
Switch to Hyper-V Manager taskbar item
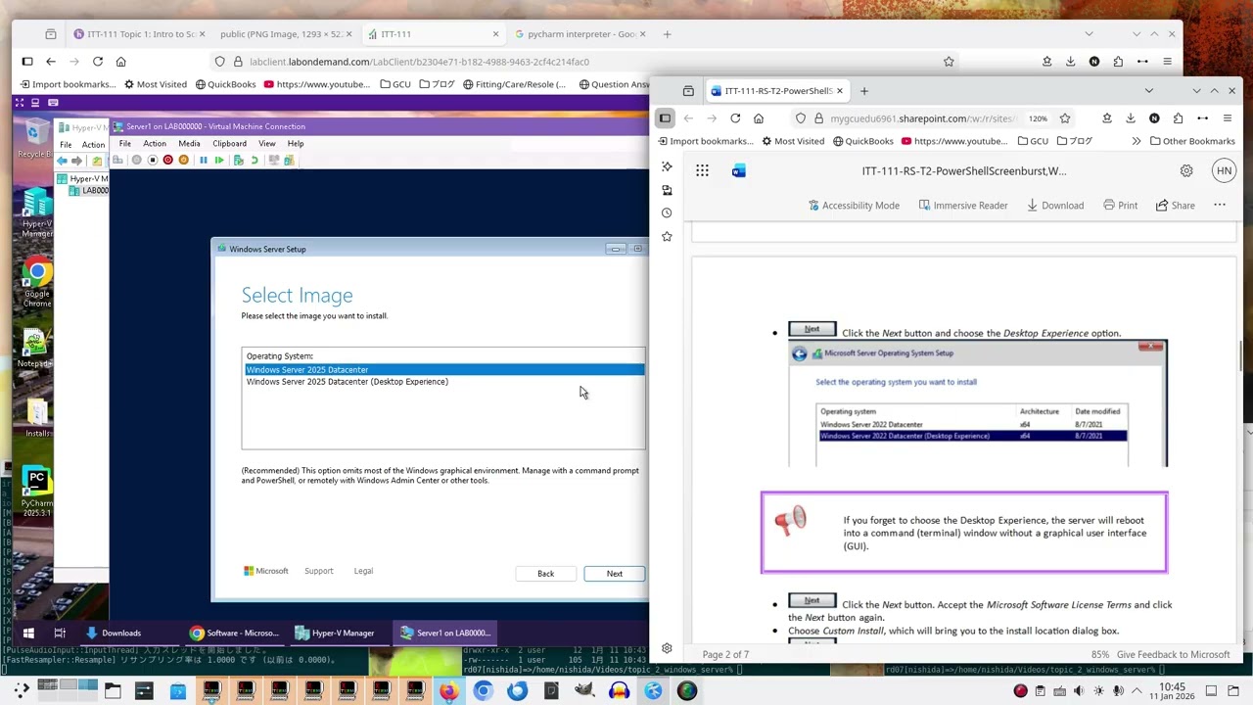click(x=335, y=634)
